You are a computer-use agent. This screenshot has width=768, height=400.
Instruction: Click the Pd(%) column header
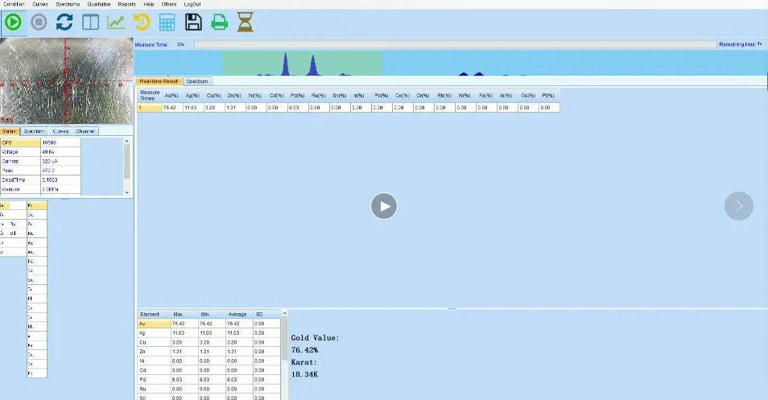pyautogui.click(x=297, y=96)
